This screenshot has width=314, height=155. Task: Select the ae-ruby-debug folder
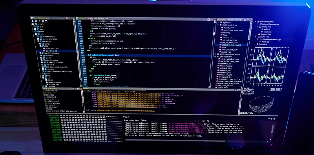click(x=52, y=60)
